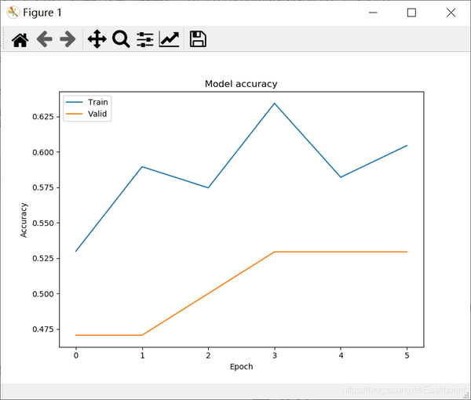Click the 'Figure 1' window title text

coord(42,13)
